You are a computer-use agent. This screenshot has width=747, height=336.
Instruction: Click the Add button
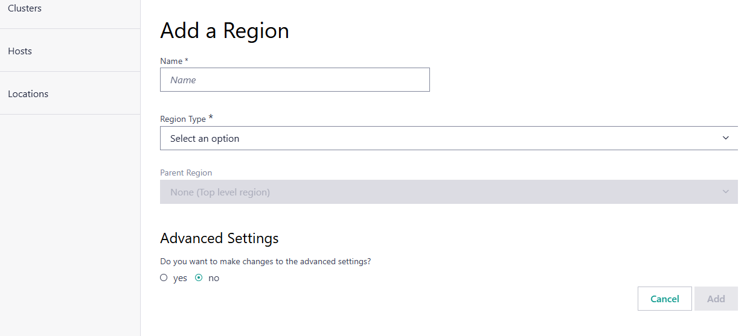point(716,299)
